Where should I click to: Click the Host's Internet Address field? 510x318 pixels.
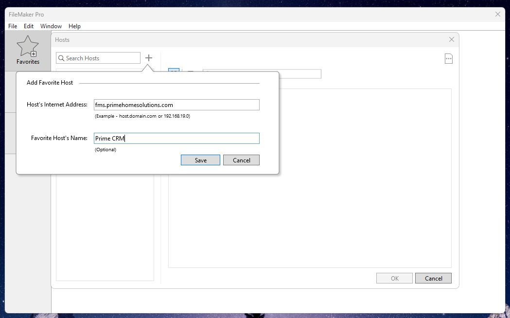(176, 105)
